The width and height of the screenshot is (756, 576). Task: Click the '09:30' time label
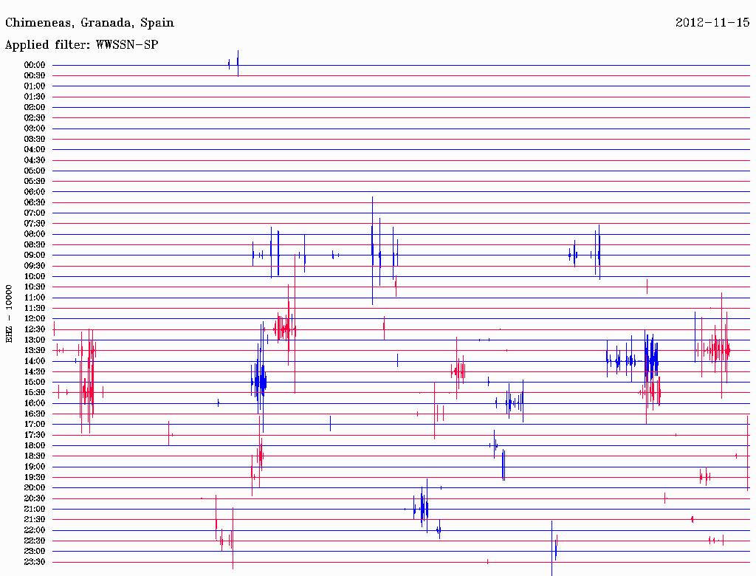point(35,266)
